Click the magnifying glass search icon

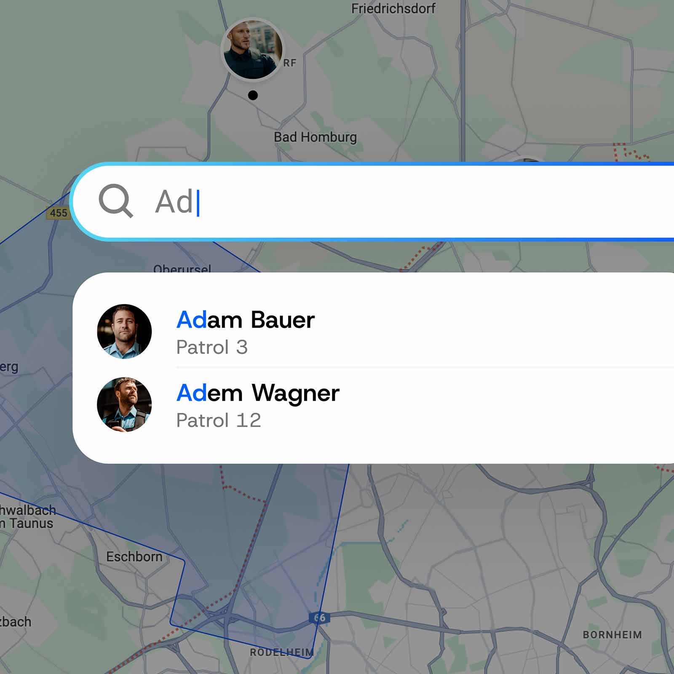(116, 201)
